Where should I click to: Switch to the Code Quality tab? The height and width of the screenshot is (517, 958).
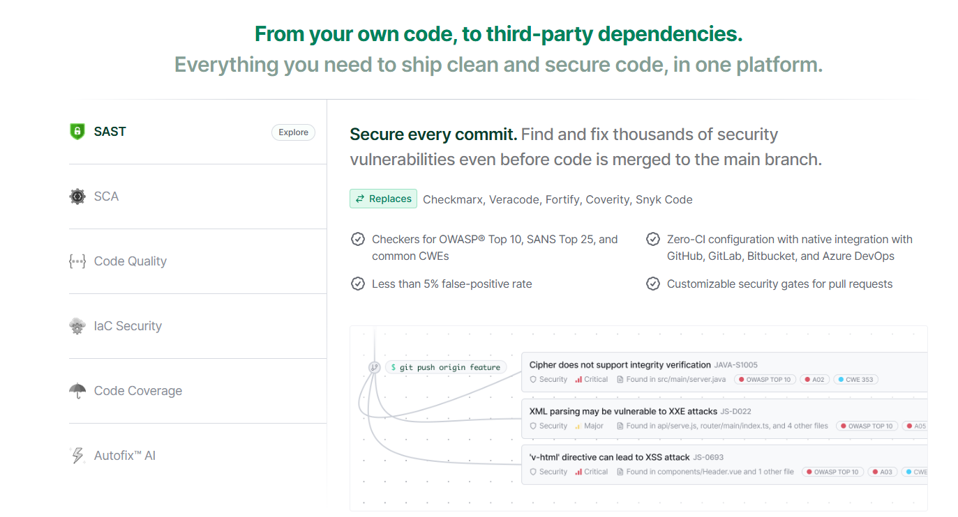[x=130, y=261]
